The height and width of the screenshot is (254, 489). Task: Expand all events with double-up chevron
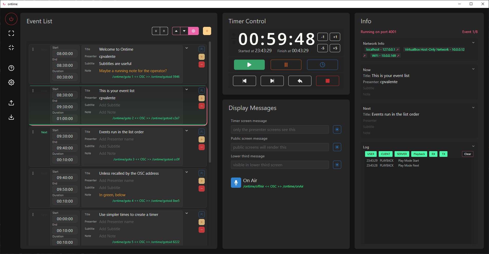click(x=164, y=31)
